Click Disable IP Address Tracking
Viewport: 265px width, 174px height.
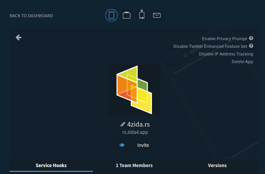[x=226, y=54]
